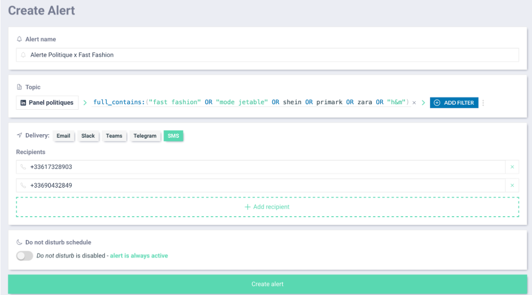The height and width of the screenshot is (295, 532).
Task: Edit recipient number +33690432849
Action: click(x=261, y=186)
